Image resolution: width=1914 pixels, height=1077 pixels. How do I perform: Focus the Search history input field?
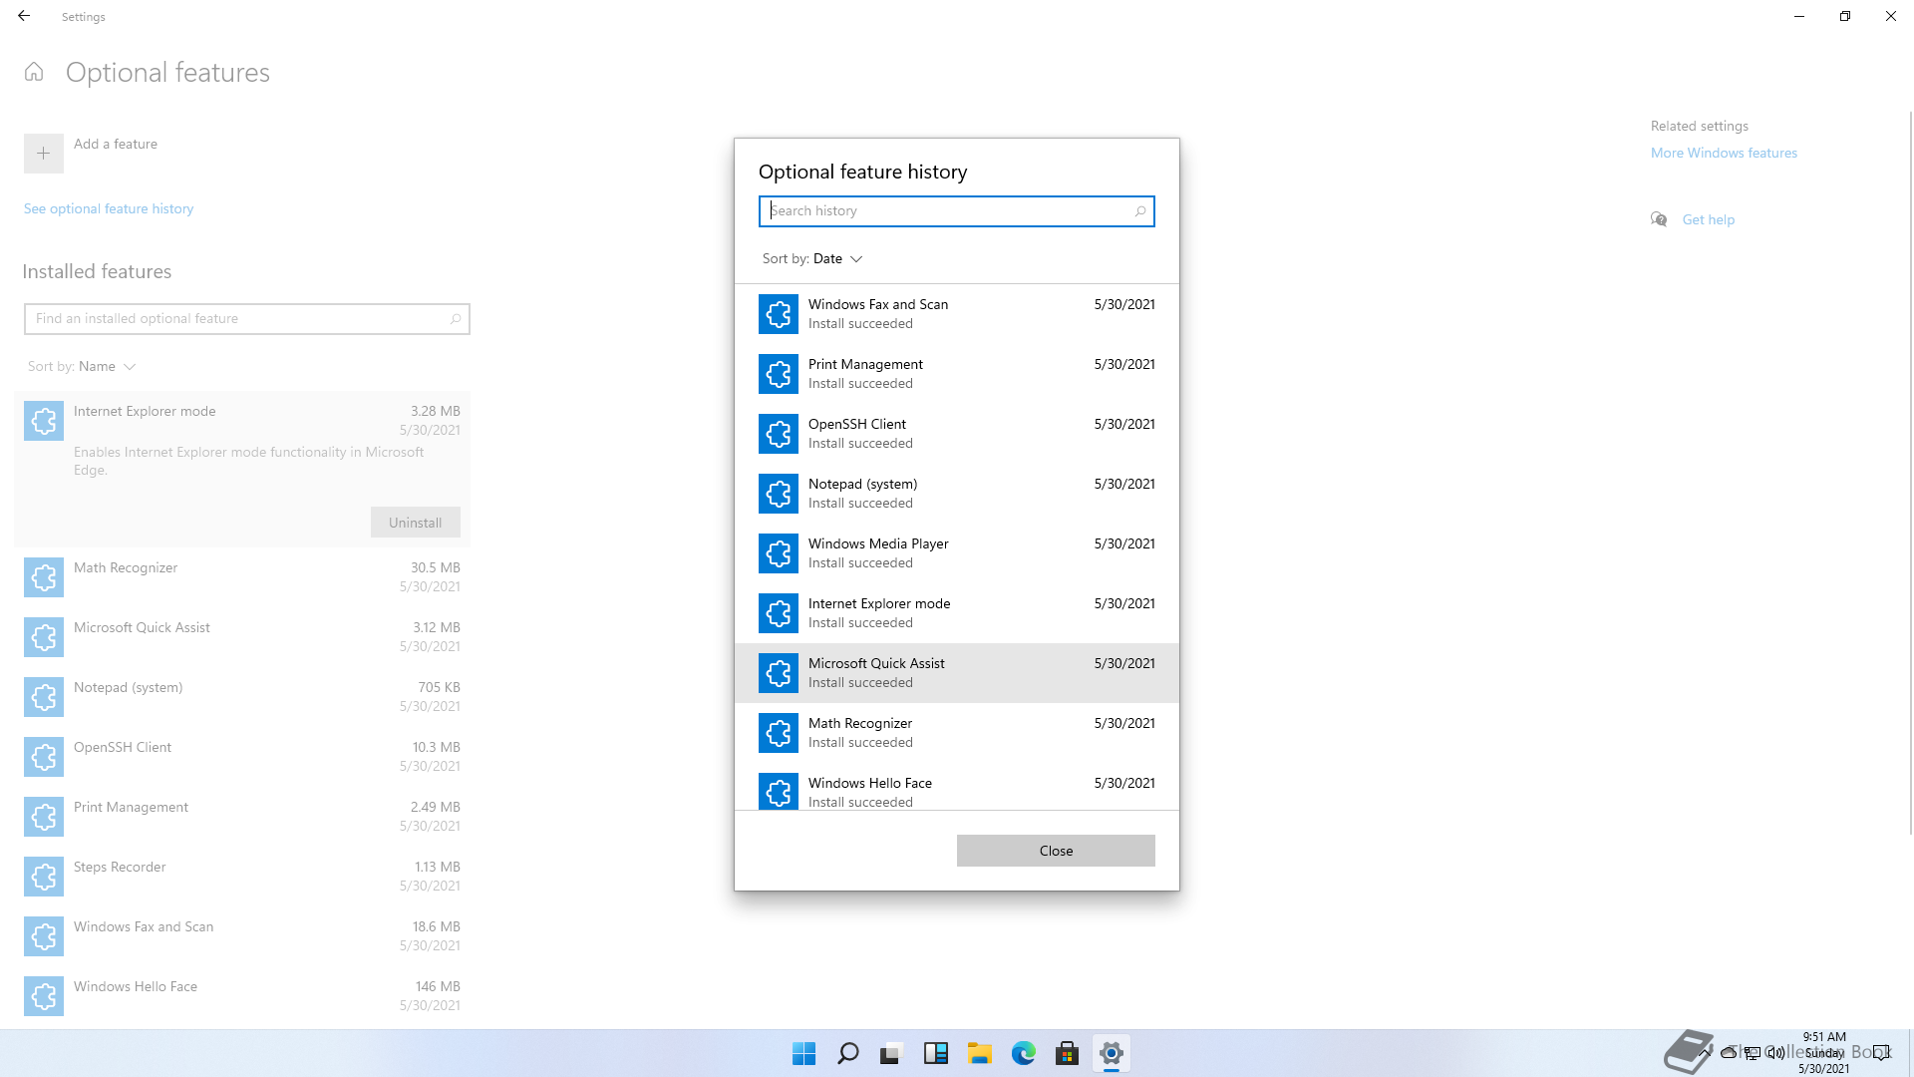tap(956, 211)
